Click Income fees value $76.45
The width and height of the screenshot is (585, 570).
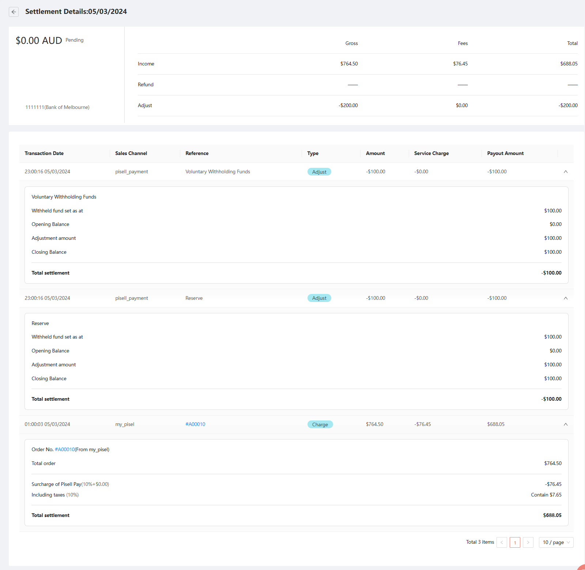pyautogui.click(x=460, y=64)
